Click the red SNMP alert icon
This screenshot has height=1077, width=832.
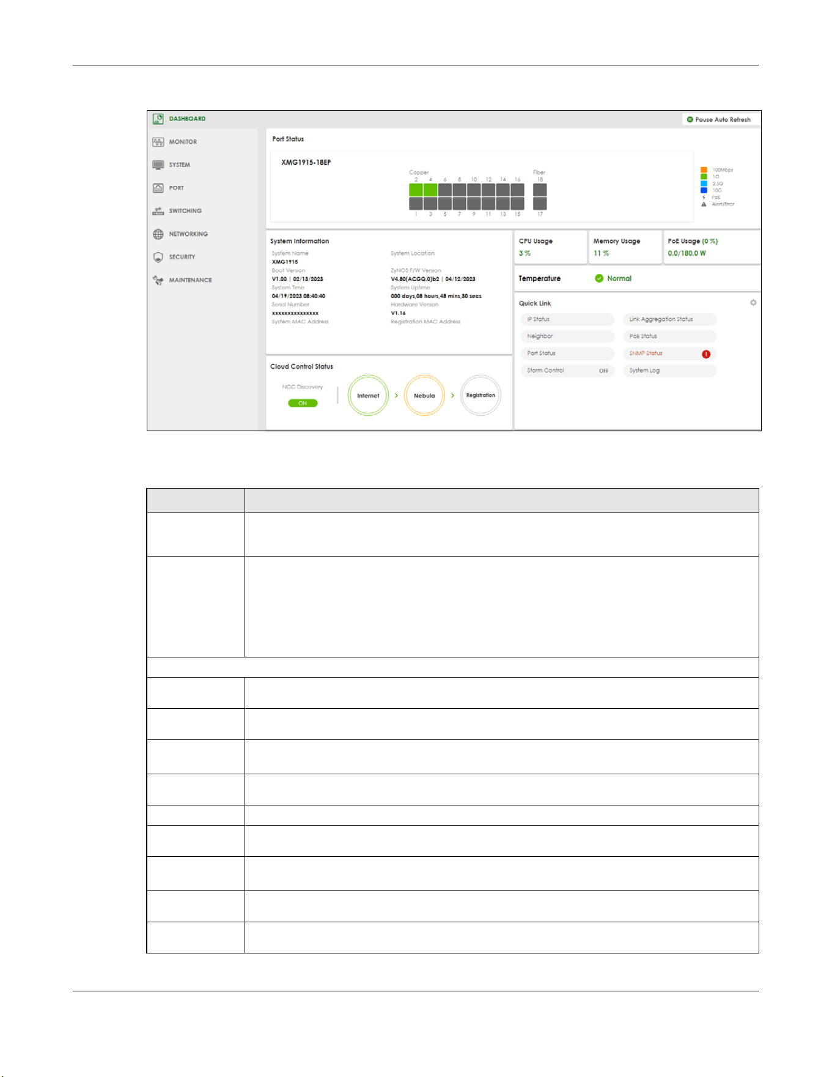[x=706, y=354]
